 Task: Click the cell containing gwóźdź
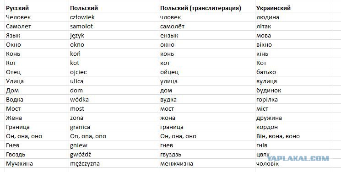click(x=114, y=154)
